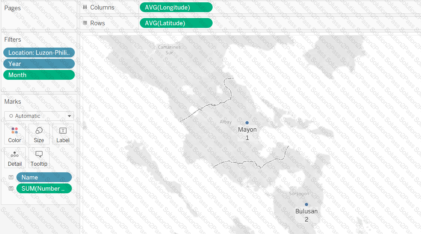Click the AVG(Longitude) pill on Columns
This screenshot has width=421, height=234.
(176, 7)
